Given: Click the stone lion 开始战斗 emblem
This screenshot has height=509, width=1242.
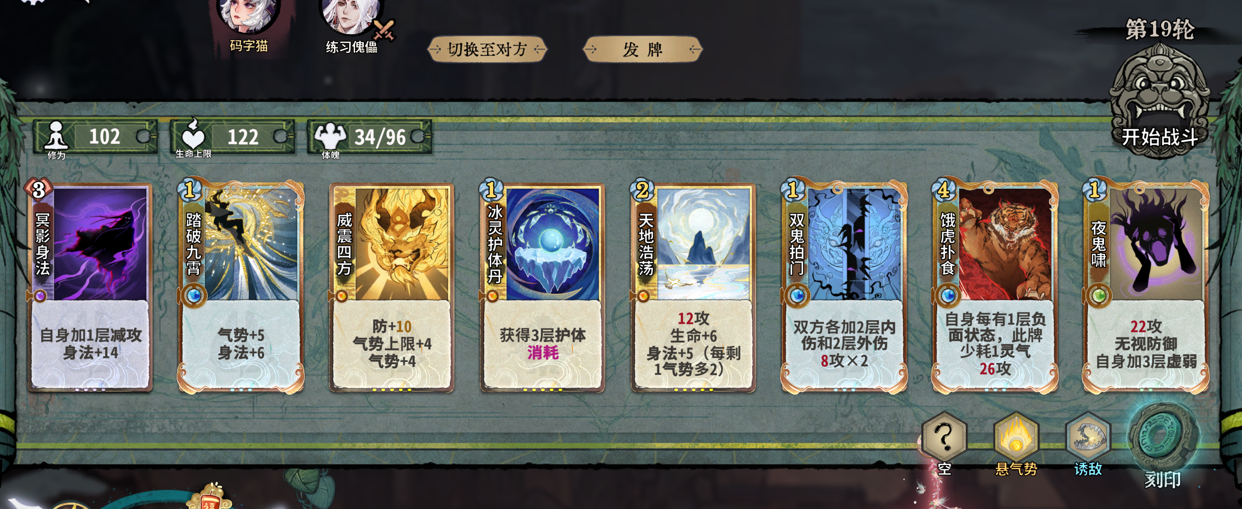Looking at the screenshot, I should click(x=1160, y=100).
